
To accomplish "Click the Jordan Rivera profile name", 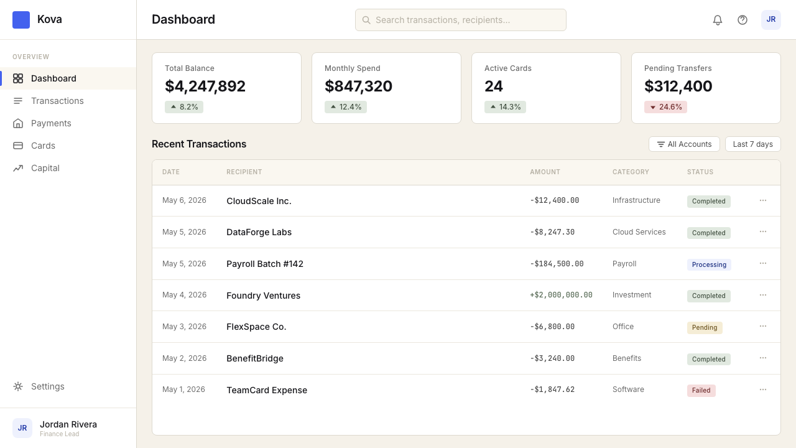I will tap(68, 424).
